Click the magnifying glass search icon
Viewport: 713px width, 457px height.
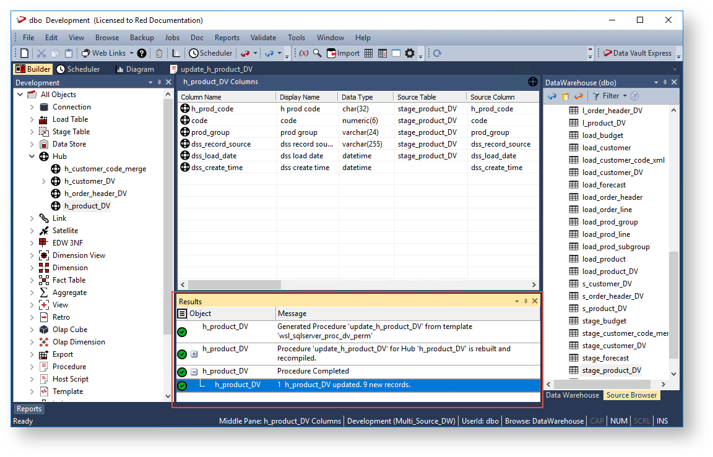[x=318, y=53]
